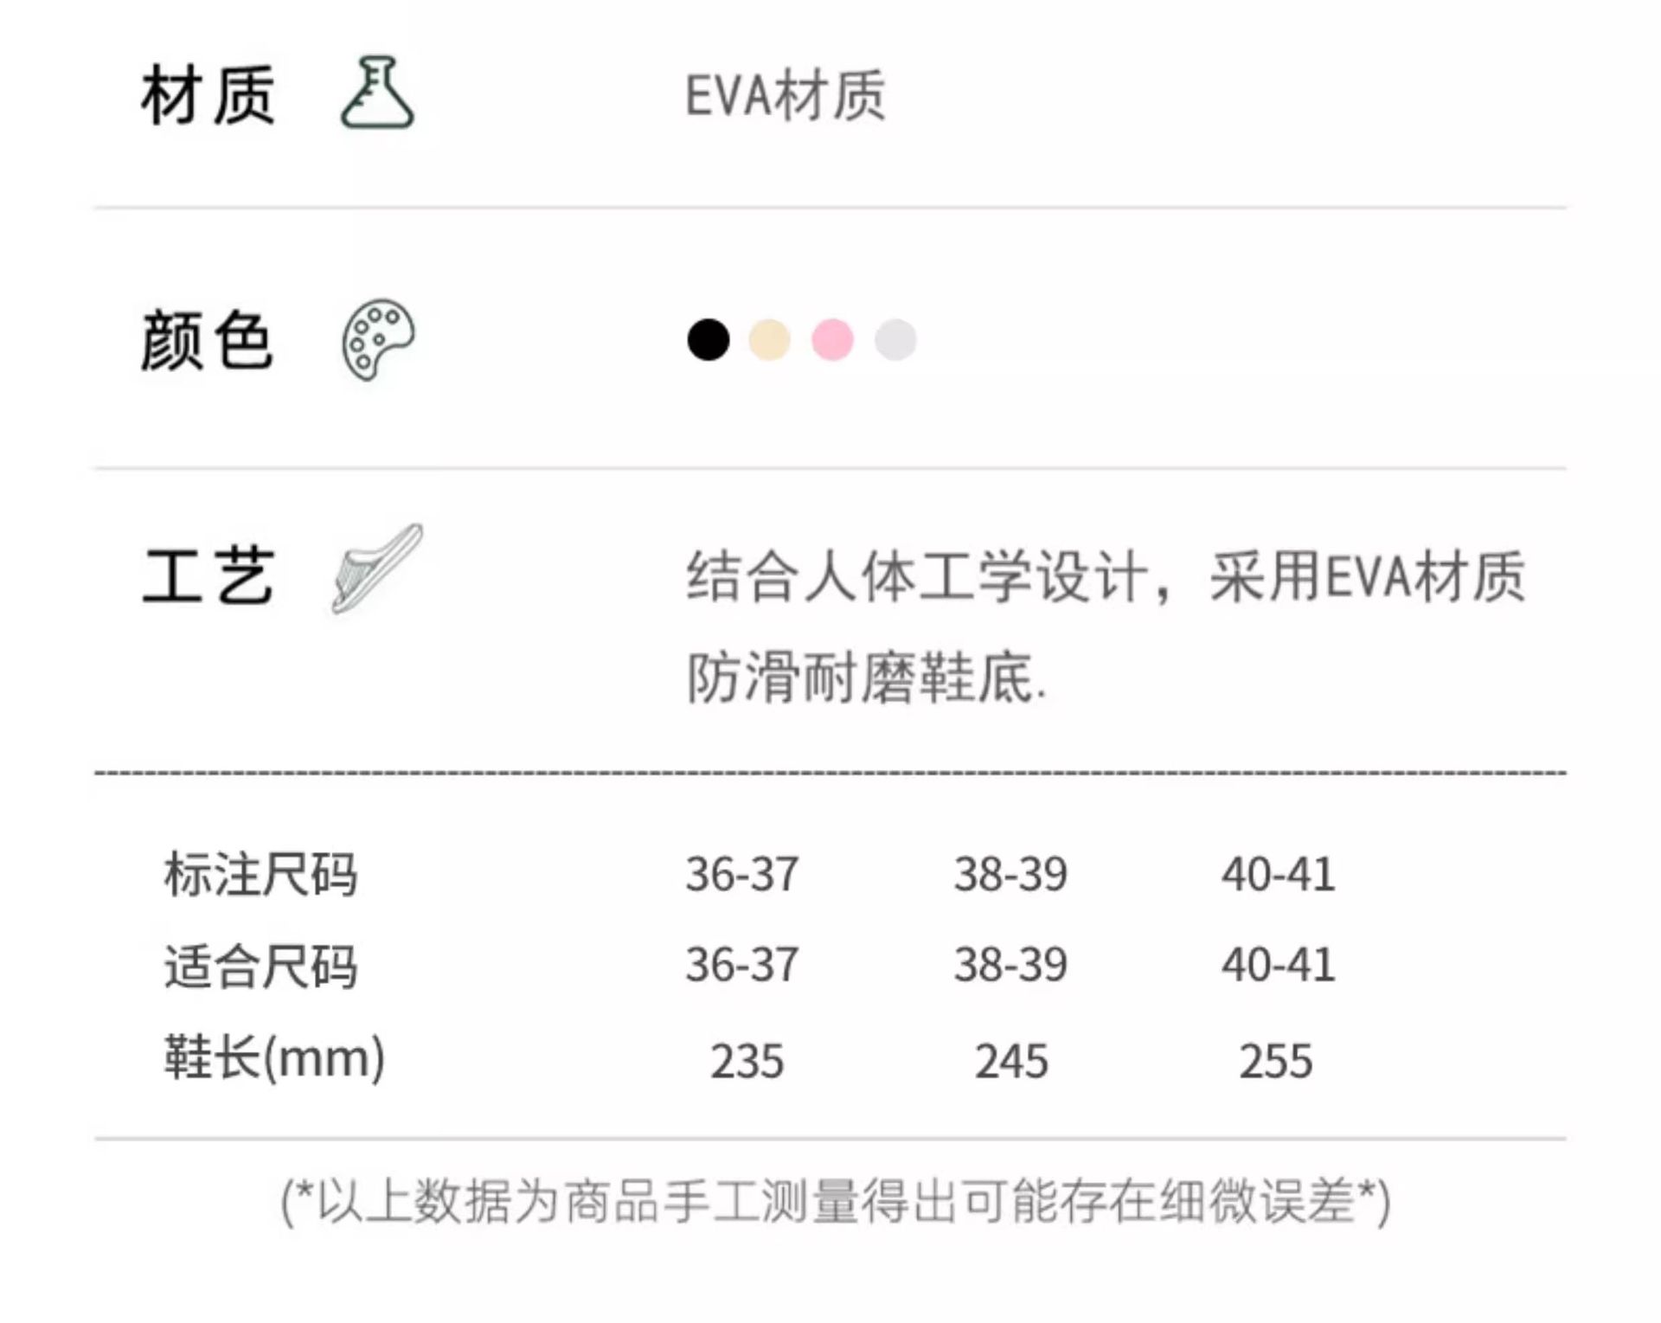Viewport: 1661px width, 1323px height.
Task: Click the 材质 heading label
Action: pos(208,95)
